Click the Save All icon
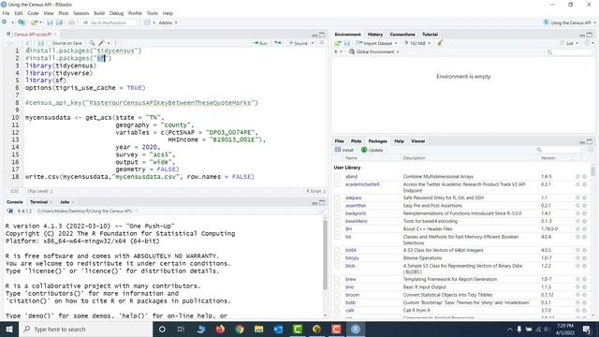The height and width of the screenshot is (337, 599). [x=59, y=22]
